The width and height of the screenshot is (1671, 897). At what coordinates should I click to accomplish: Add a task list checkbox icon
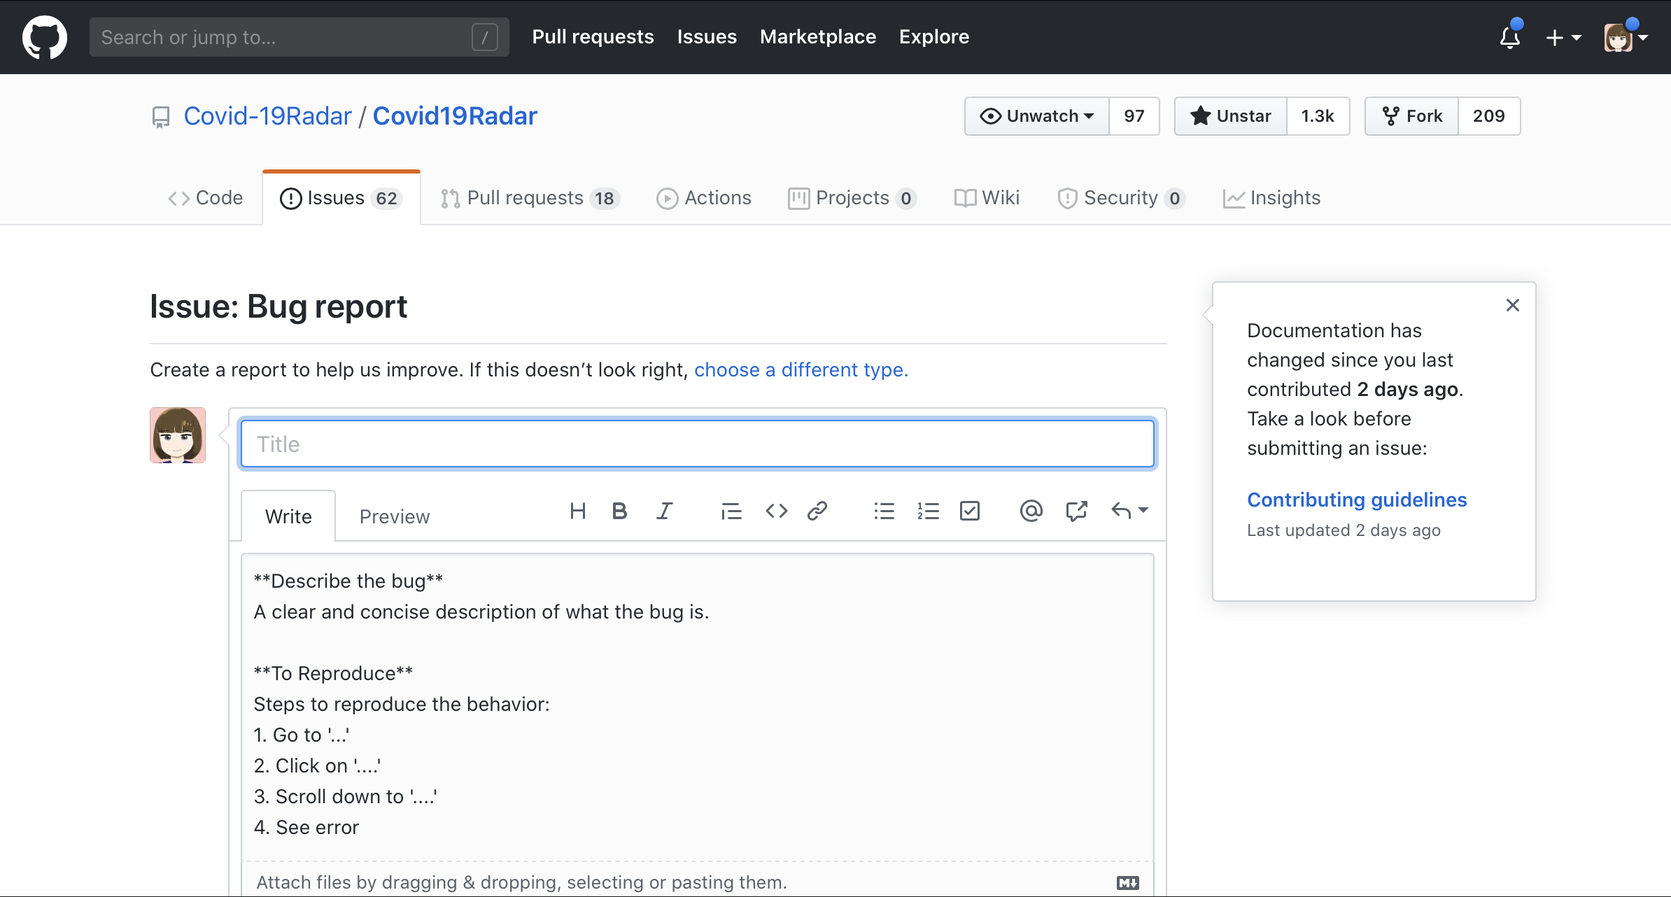tap(970, 511)
